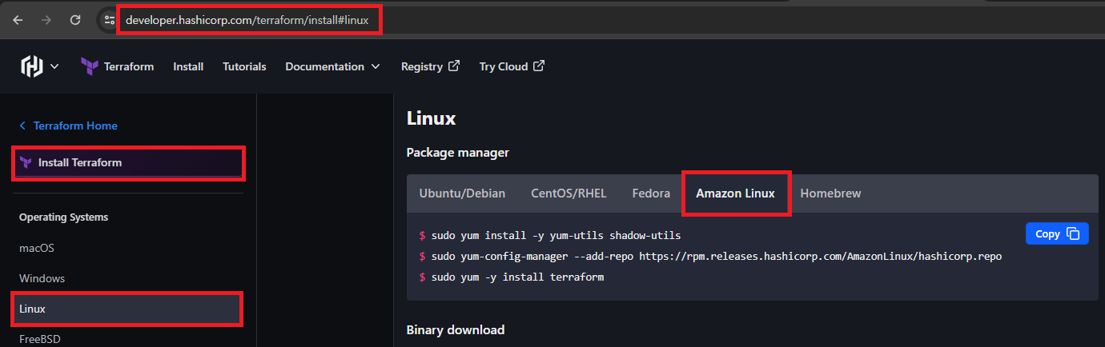The image size is (1105, 347).
Task: Click the copy icon inside Copy button
Action: coord(1073,234)
